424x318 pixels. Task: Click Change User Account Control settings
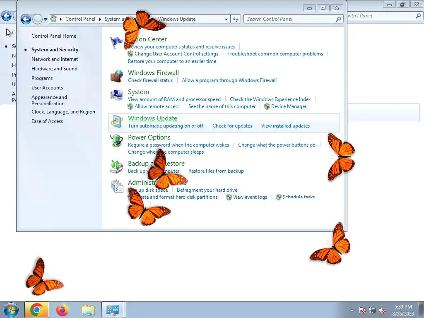176,54
